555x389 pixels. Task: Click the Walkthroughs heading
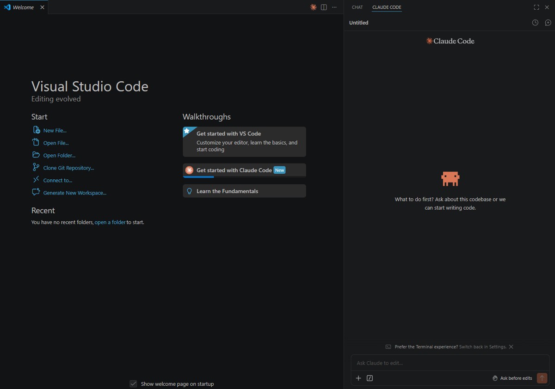(207, 117)
